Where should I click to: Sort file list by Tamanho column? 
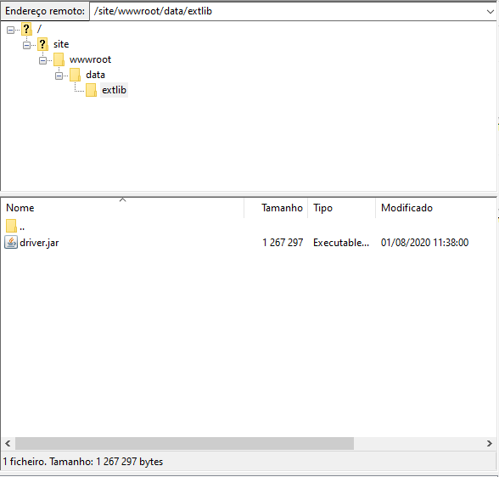[276, 208]
